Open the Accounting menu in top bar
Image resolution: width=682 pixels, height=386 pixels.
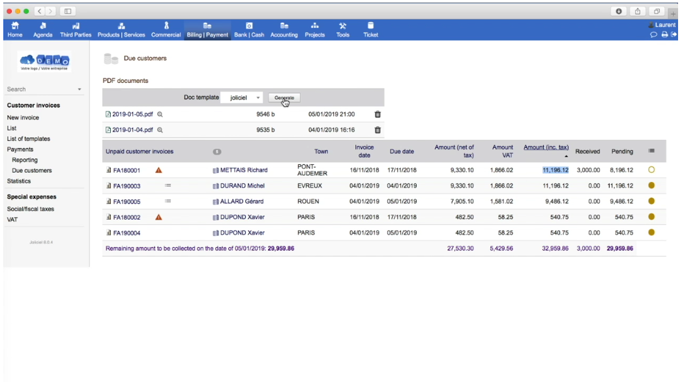(x=284, y=29)
